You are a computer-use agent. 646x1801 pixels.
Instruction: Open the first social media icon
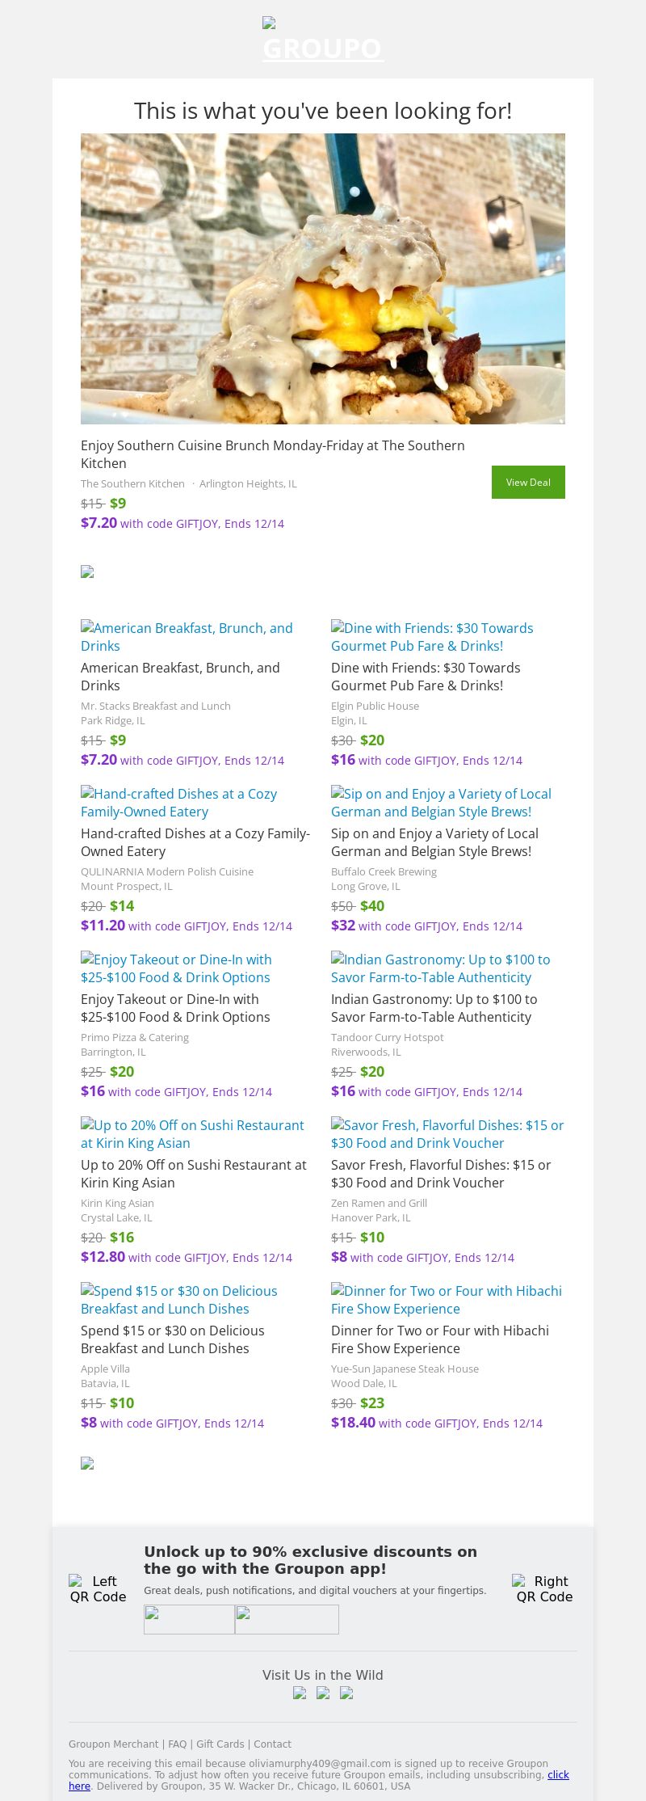tap(300, 1693)
